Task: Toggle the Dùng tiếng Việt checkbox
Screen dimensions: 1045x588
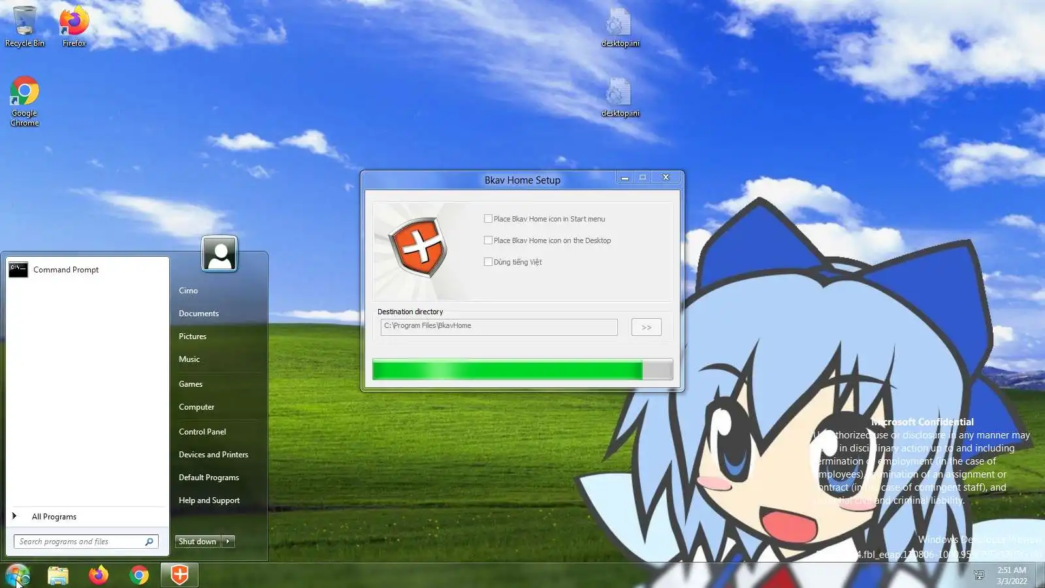Action: pyautogui.click(x=488, y=262)
